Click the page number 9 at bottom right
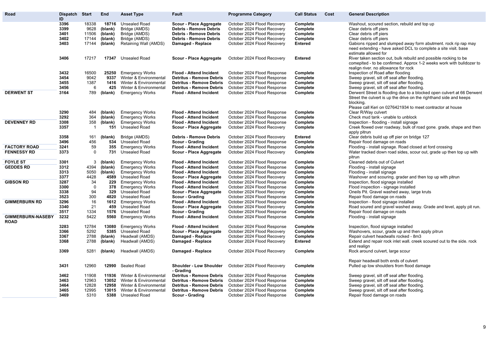The image size is (488, 339). [x=484, y=327]
